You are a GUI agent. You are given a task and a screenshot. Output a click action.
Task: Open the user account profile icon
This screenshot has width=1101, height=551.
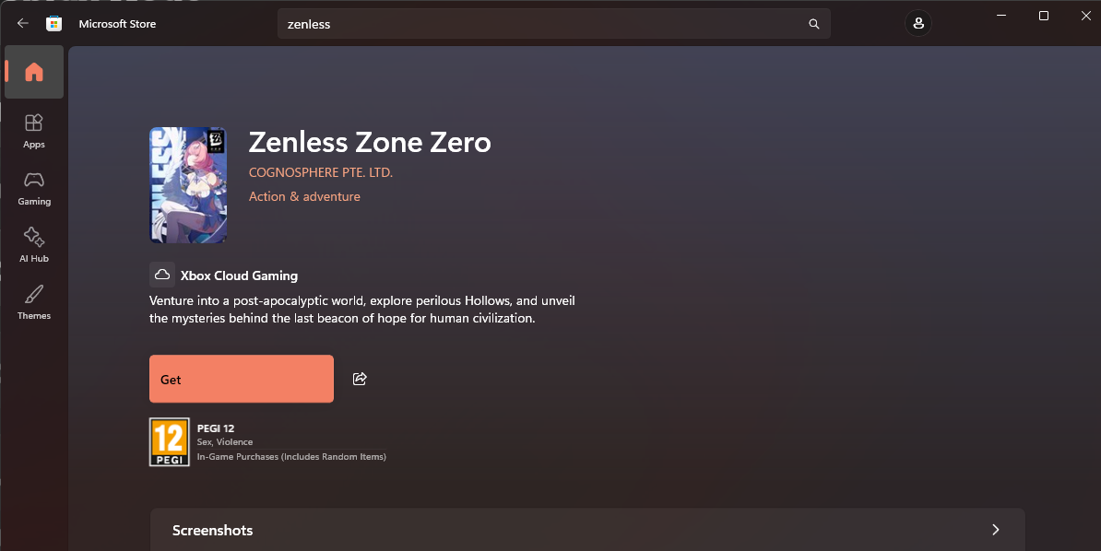tap(917, 23)
